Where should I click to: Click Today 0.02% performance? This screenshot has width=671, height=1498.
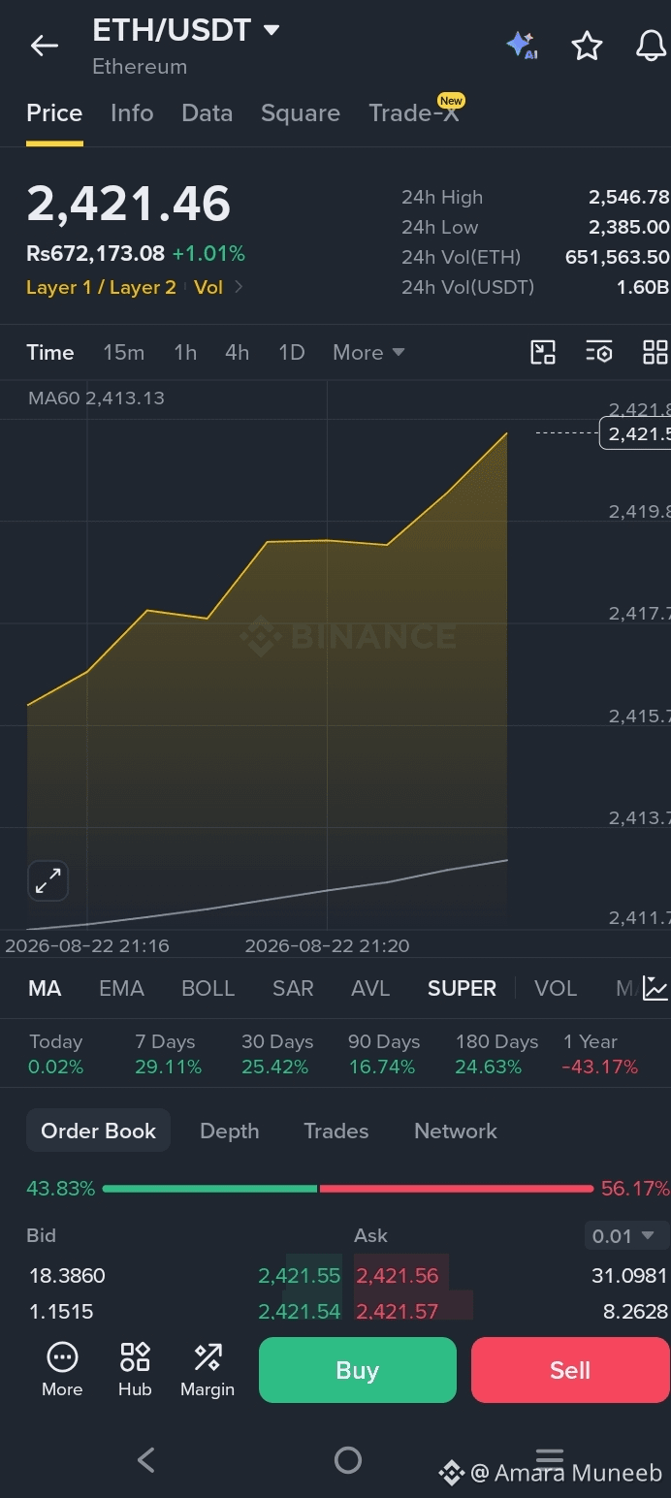[56, 1054]
